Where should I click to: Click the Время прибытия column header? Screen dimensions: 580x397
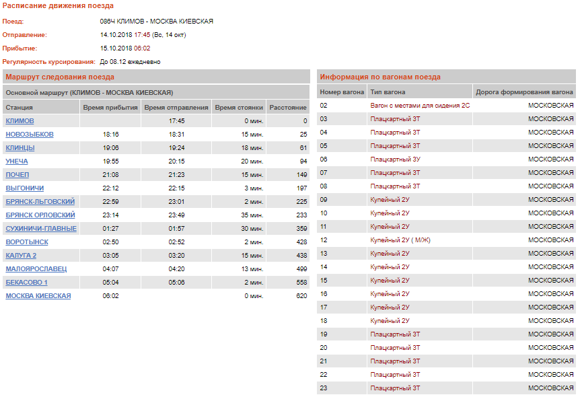point(110,108)
